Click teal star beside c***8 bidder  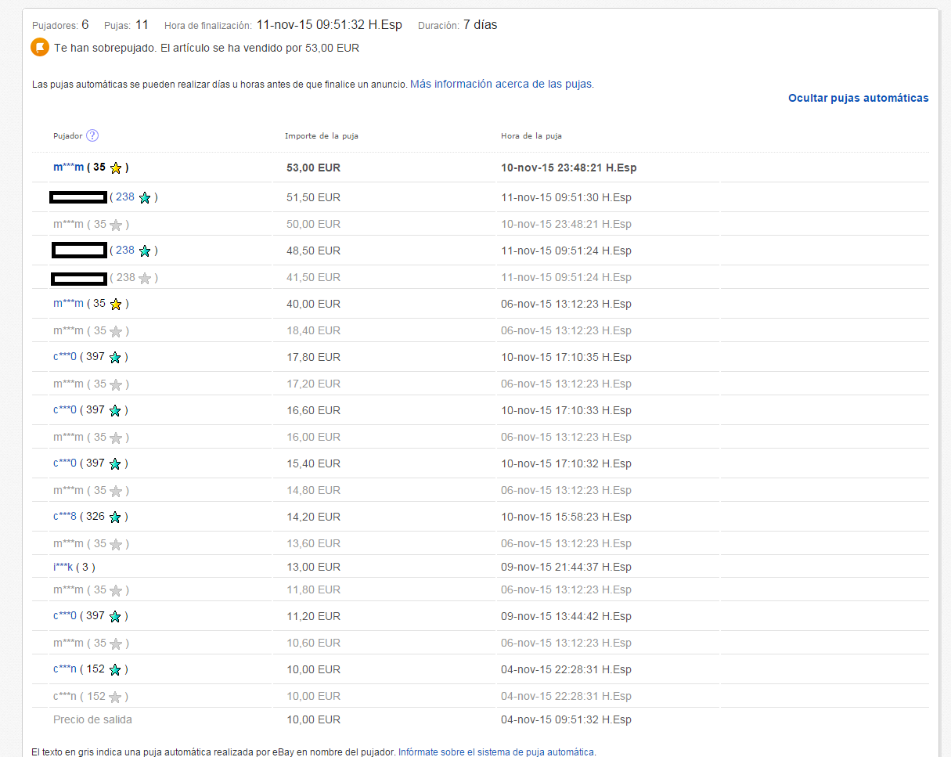point(115,517)
